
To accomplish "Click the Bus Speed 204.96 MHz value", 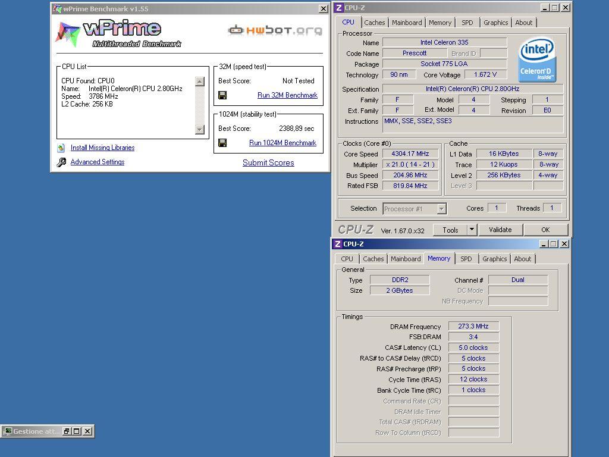I will point(410,176).
